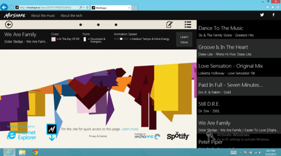
Task: Open the edit mix pencil icon
Action: coord(169,24)
